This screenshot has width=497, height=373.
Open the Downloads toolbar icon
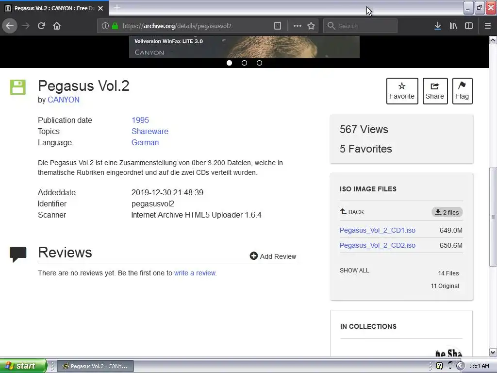[x=437, y=26]
